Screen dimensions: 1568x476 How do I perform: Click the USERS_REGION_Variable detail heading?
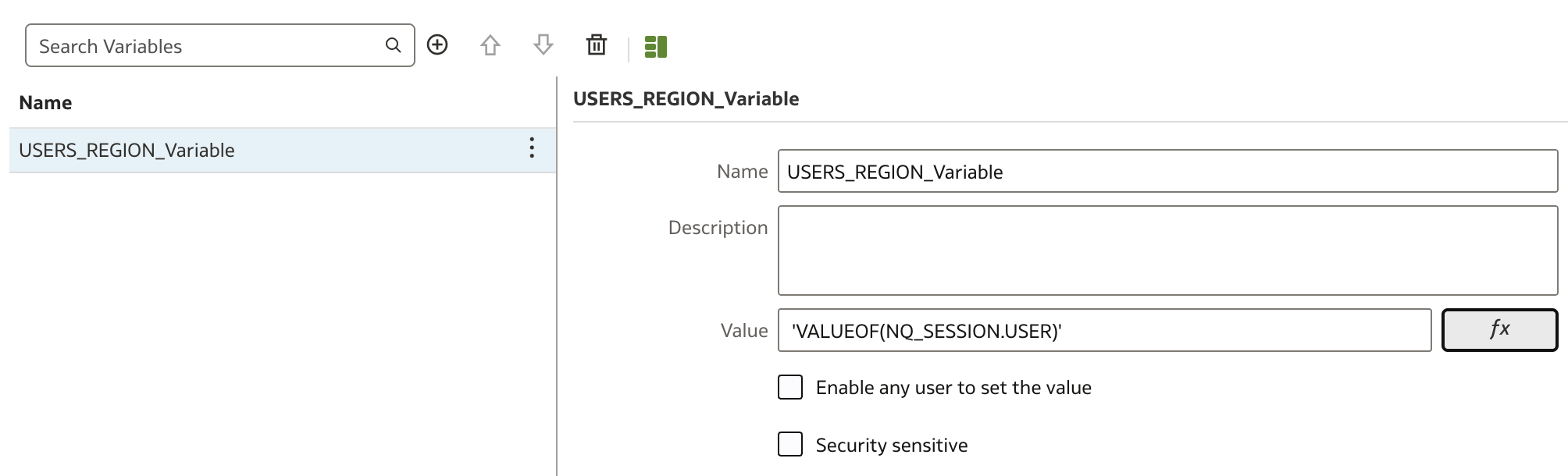(x=686, y=98)
